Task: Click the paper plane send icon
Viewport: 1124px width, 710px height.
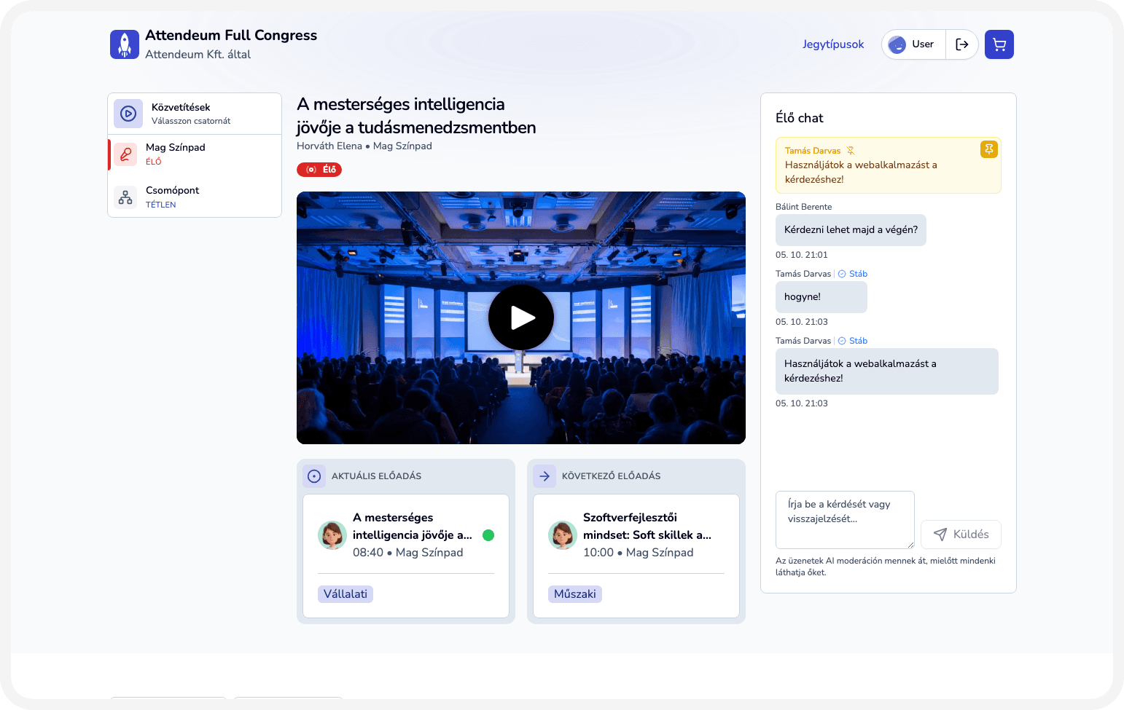Action: click(x=940, y=535)
